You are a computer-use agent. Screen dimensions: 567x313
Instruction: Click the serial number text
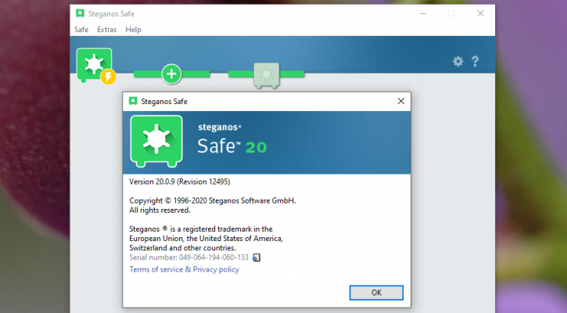point(188,257)
